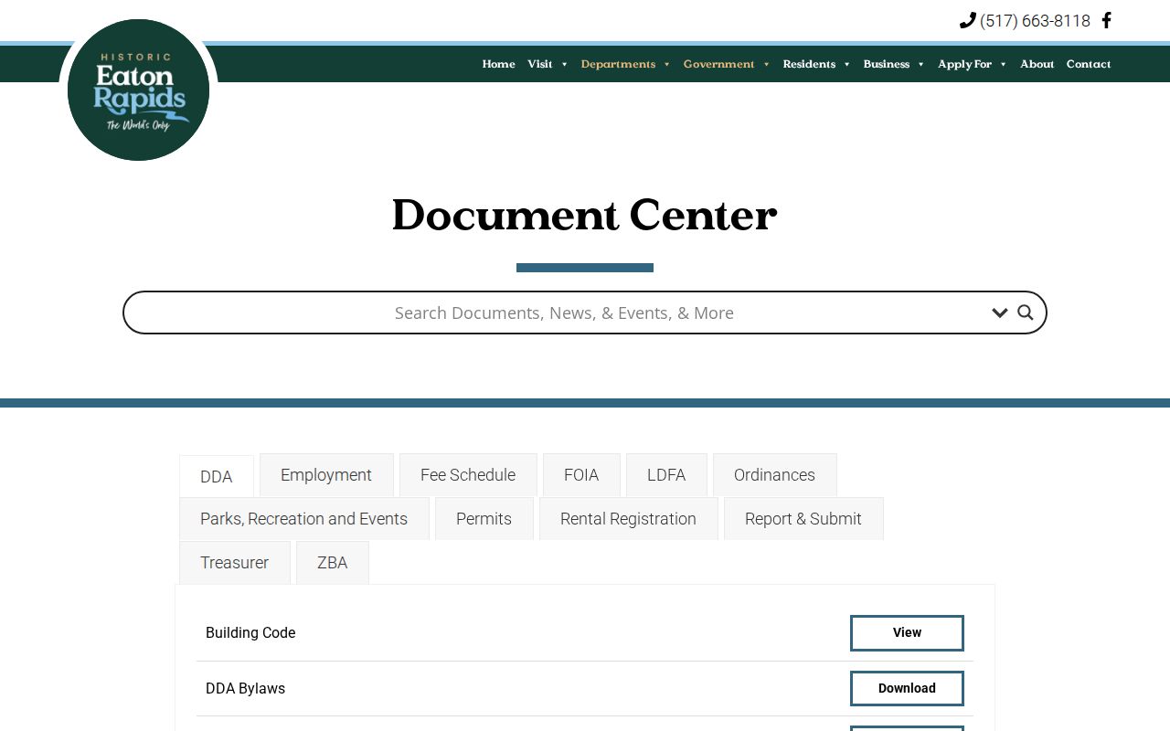This screenshot has width=1170, height=731.
Task: Download the DDA Bylaws document
Action: coord(907,689)
